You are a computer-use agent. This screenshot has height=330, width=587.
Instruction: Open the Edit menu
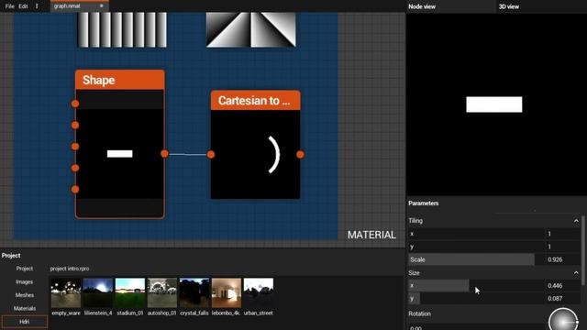(x=23, y=6)
